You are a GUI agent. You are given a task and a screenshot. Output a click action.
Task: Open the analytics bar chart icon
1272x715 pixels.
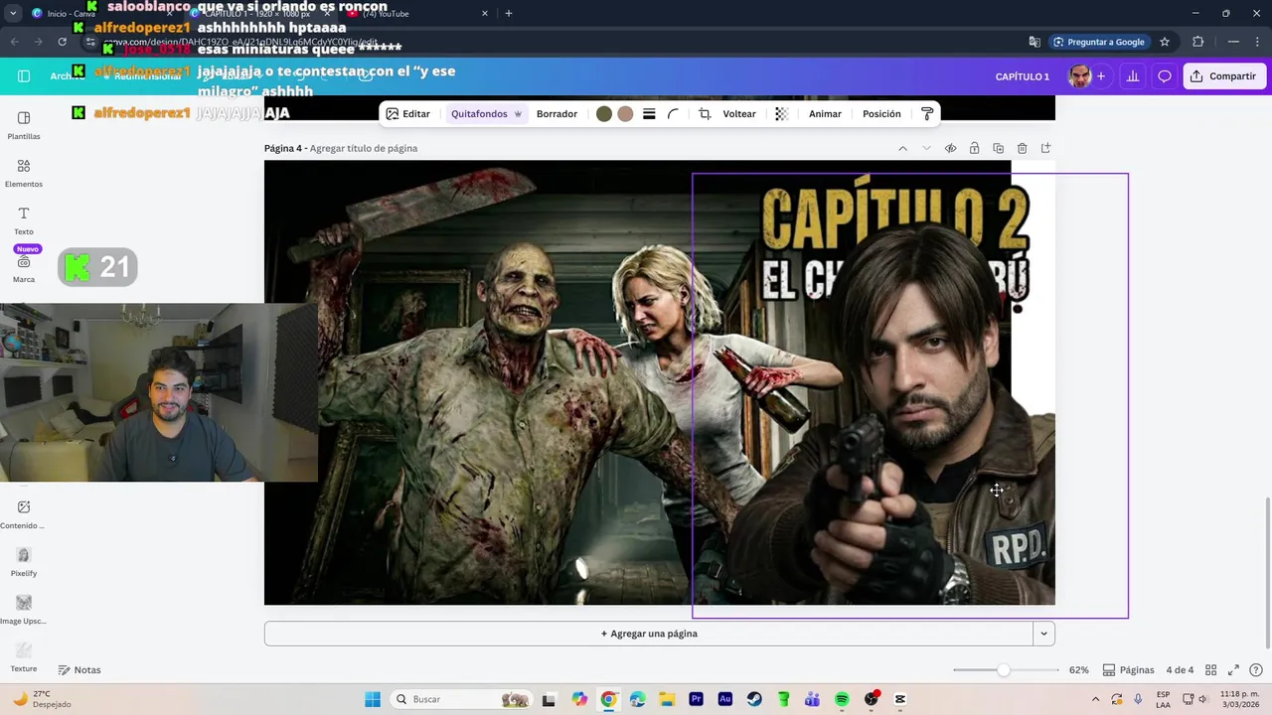(x=1132, y=76)
